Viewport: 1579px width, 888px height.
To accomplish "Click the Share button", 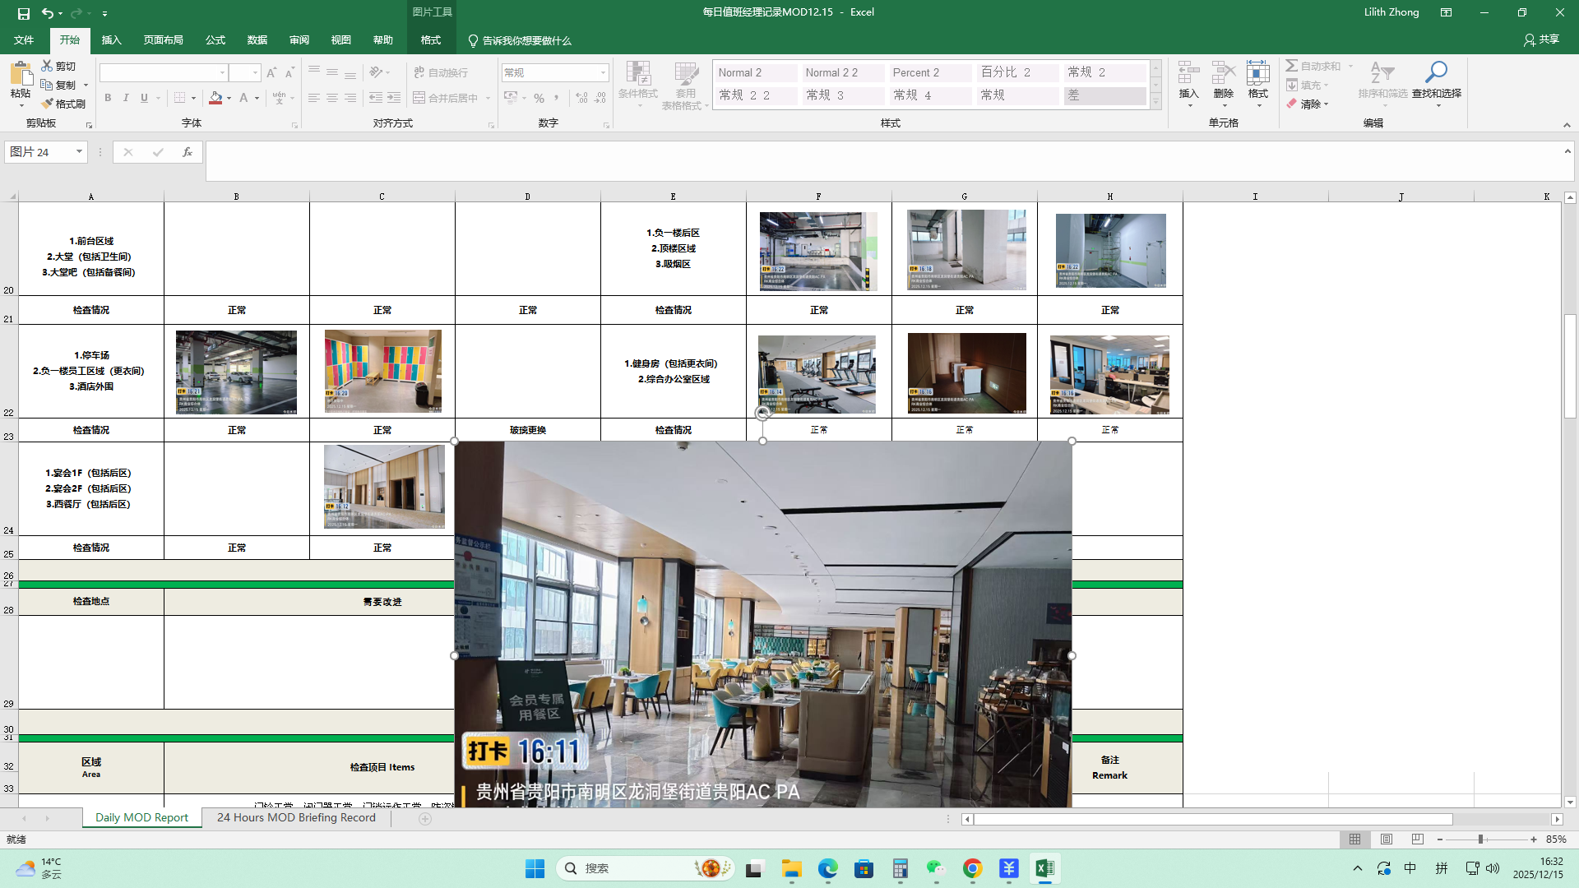I will [1541, 39].
